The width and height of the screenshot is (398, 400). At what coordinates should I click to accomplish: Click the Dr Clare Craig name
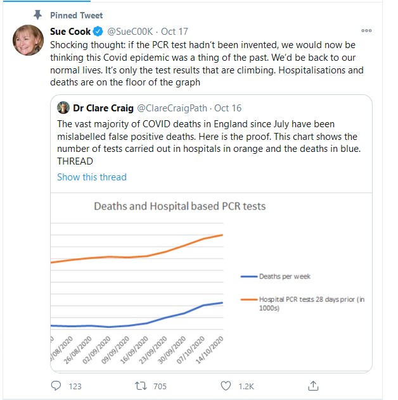pos(103,108)
